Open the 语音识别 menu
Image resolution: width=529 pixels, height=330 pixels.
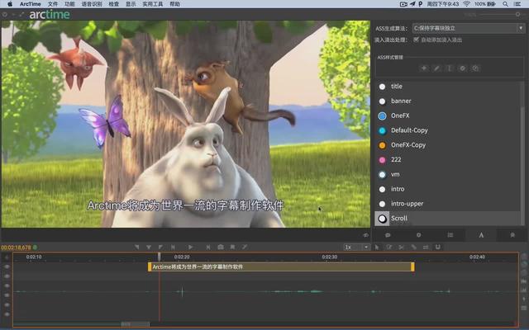pyautogui.click(x=92, y=4)
